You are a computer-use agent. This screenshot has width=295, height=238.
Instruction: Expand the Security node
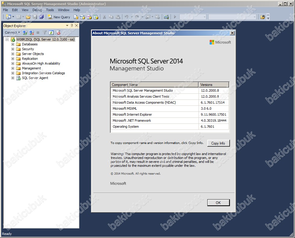tap(13, 49)
